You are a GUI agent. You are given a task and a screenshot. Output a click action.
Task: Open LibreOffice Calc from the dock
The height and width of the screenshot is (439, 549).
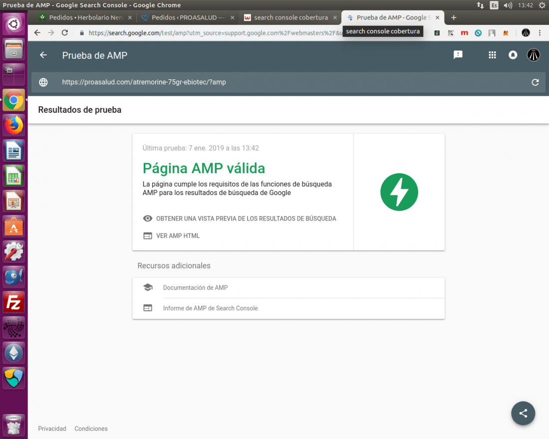(13, 176)
